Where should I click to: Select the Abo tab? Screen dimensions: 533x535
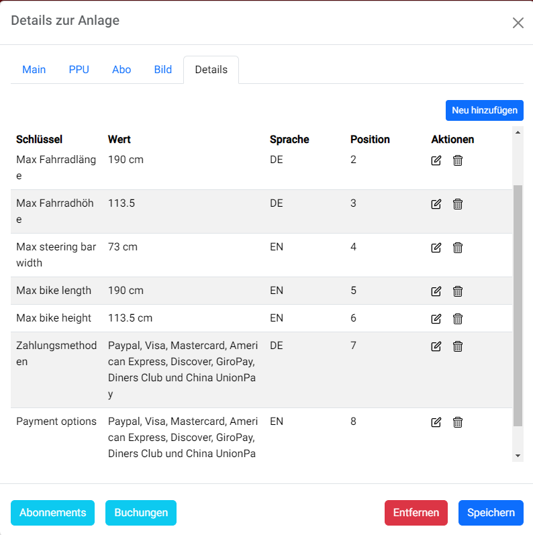click(122, 70)
